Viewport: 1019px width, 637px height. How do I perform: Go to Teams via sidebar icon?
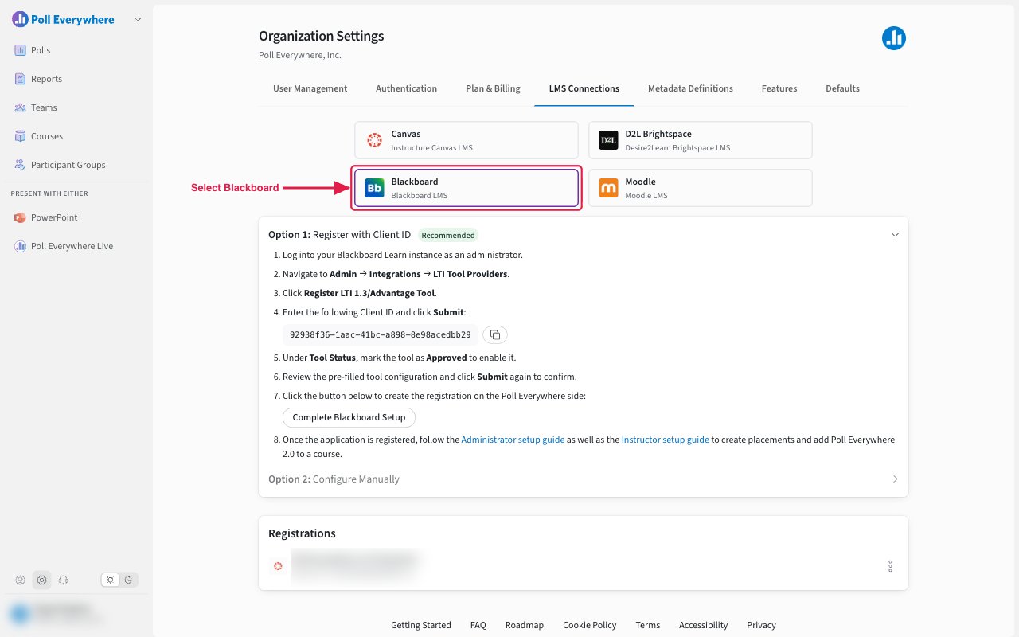point(21,107)
